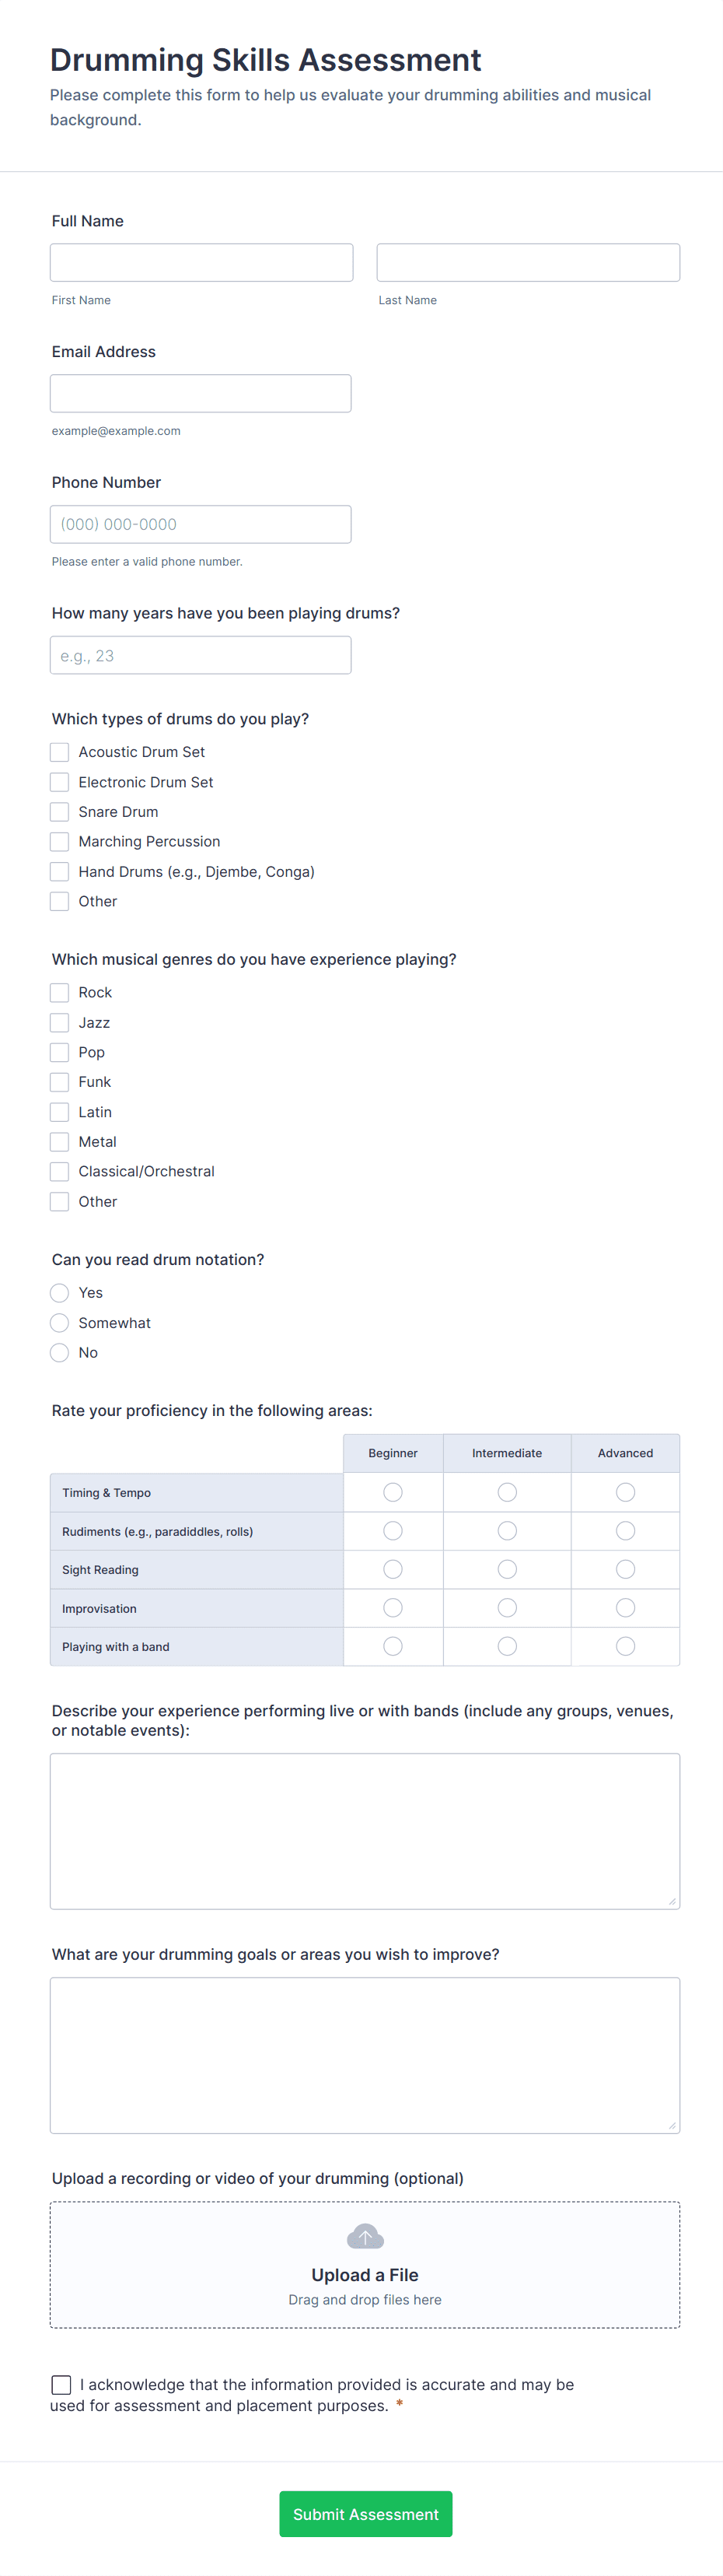
Task: Enable the Hand Drums (Djembe, Conga) option
Action: pyautogui.click(x=59, y=871)
